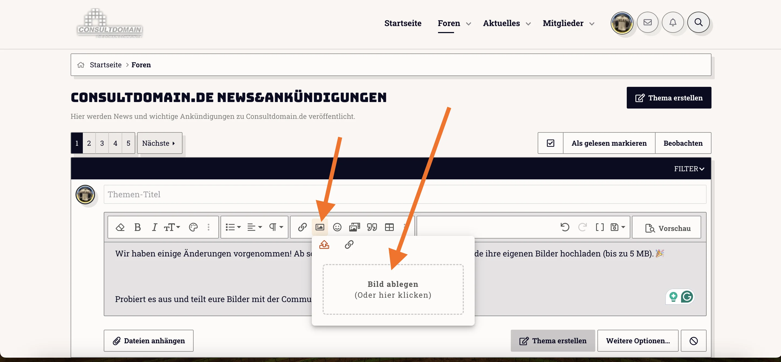Select current page 1
The image size is (781, 362).
pos(77,143)
